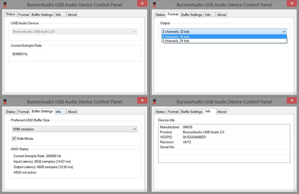299x194 pixels.
Task: Close the top-right Format control panel window
Action: click(x=292, y=3)
